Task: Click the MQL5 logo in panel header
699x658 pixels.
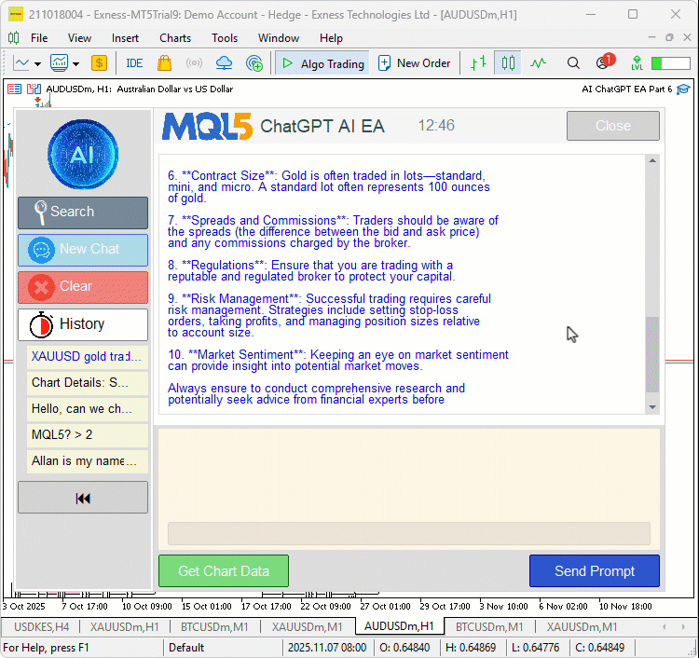Action: (x=207, y=126)
